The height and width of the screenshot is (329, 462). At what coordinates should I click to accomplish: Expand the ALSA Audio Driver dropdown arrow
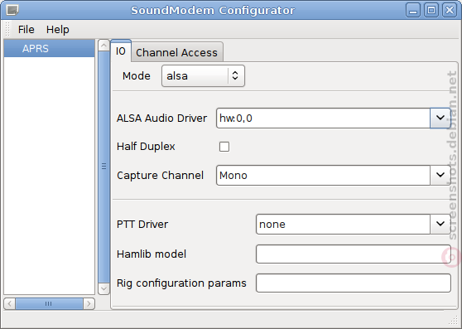coord(440,118)
